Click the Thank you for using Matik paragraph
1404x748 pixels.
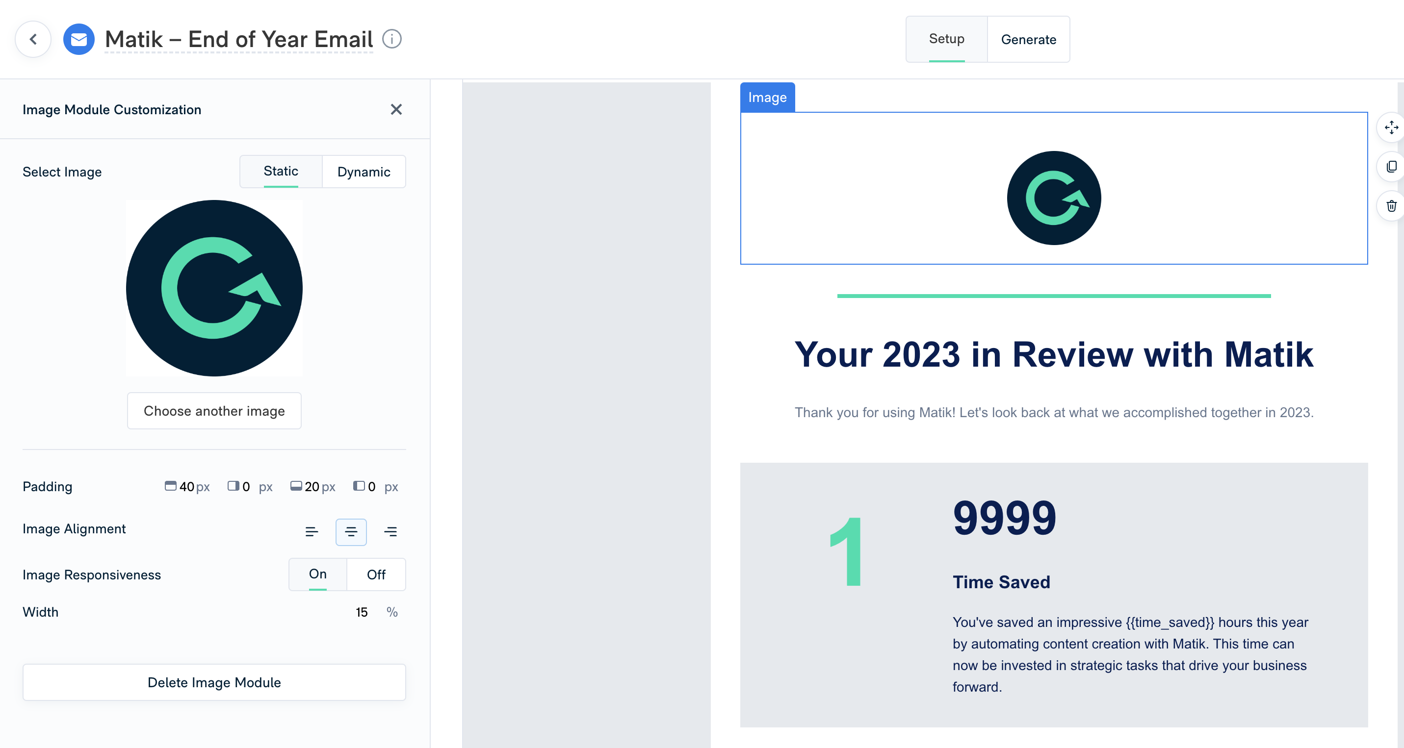pos(1054,413)
